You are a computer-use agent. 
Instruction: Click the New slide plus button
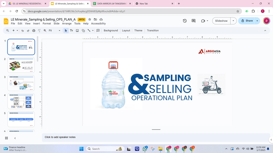click(x=13, y=31)
